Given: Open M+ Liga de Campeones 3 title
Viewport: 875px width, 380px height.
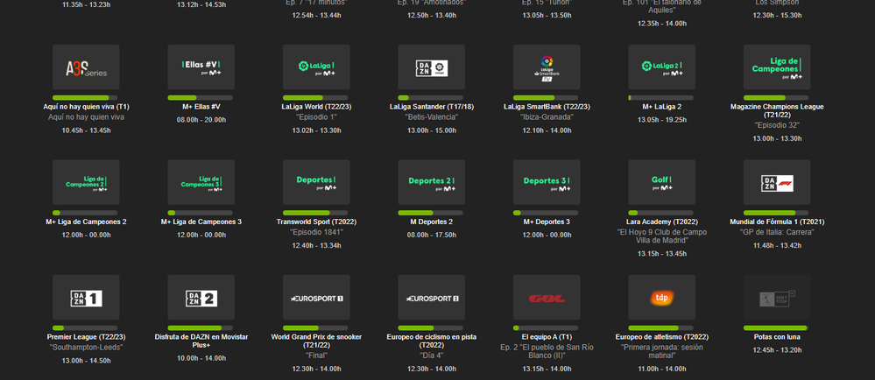Looking at the screenshot, I should click(x=201, y=222).
